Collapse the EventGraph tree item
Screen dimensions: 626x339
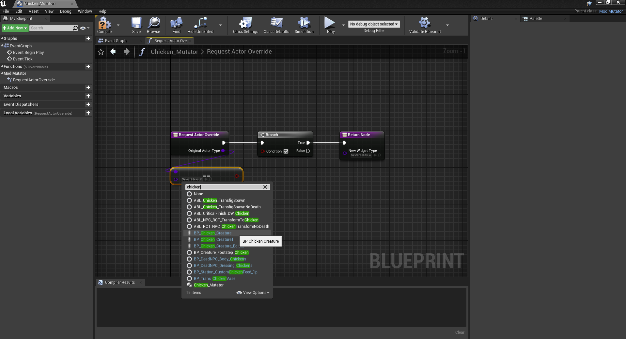(x=2, y=46)
